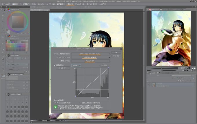Click the color square inside the color wheel

point(18,22)
